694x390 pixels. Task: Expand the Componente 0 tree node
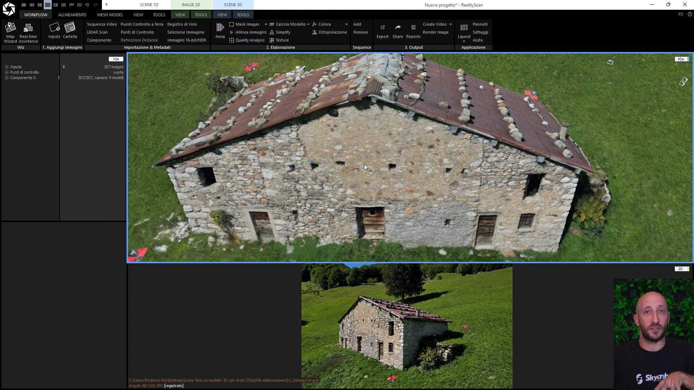coord(7,78)
